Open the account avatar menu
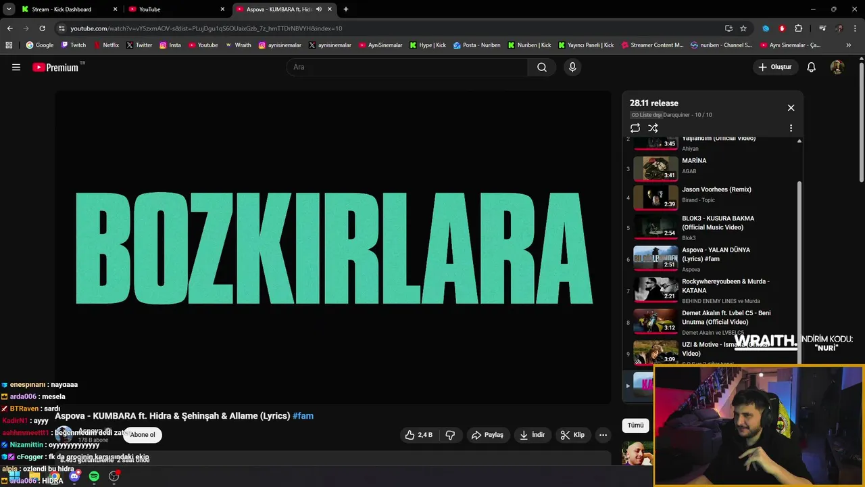865x487 pixels. [x=837, y=67]
